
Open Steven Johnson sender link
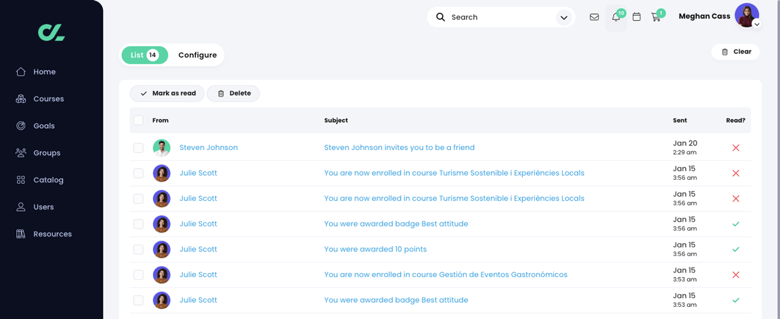pos(209,147)
